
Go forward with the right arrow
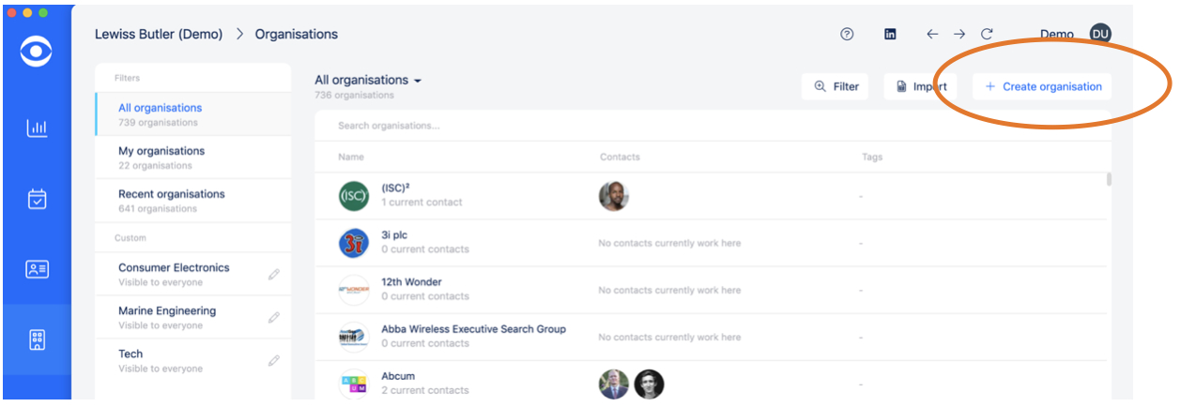pos(959,34)
